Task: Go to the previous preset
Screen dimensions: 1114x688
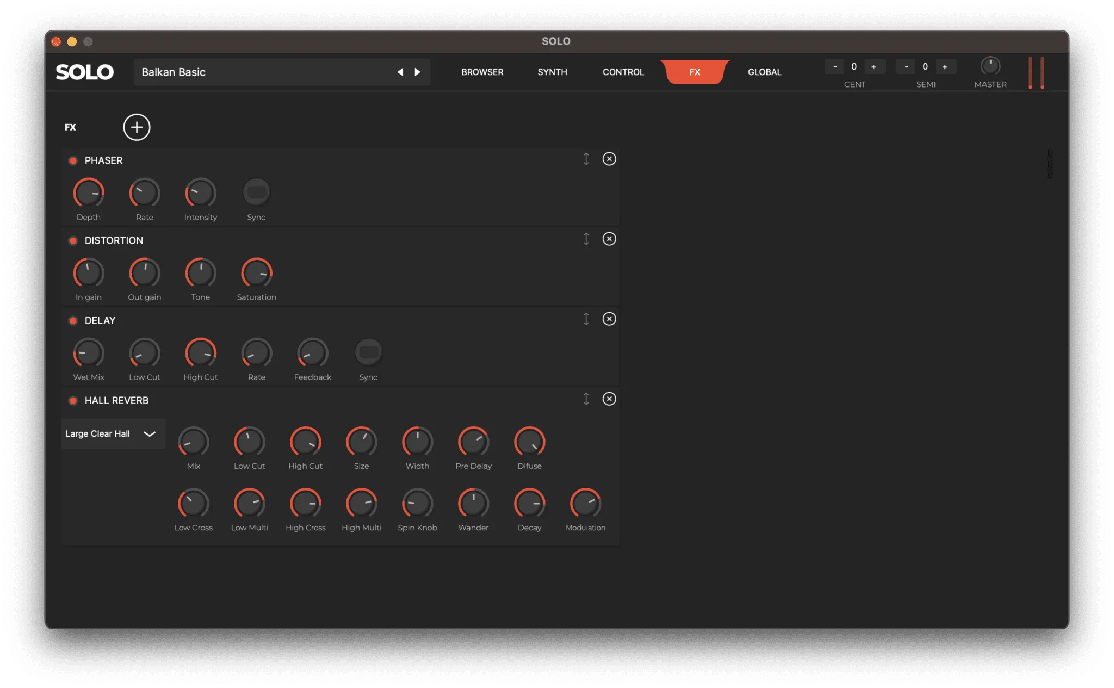Action: tap(400, 72)
